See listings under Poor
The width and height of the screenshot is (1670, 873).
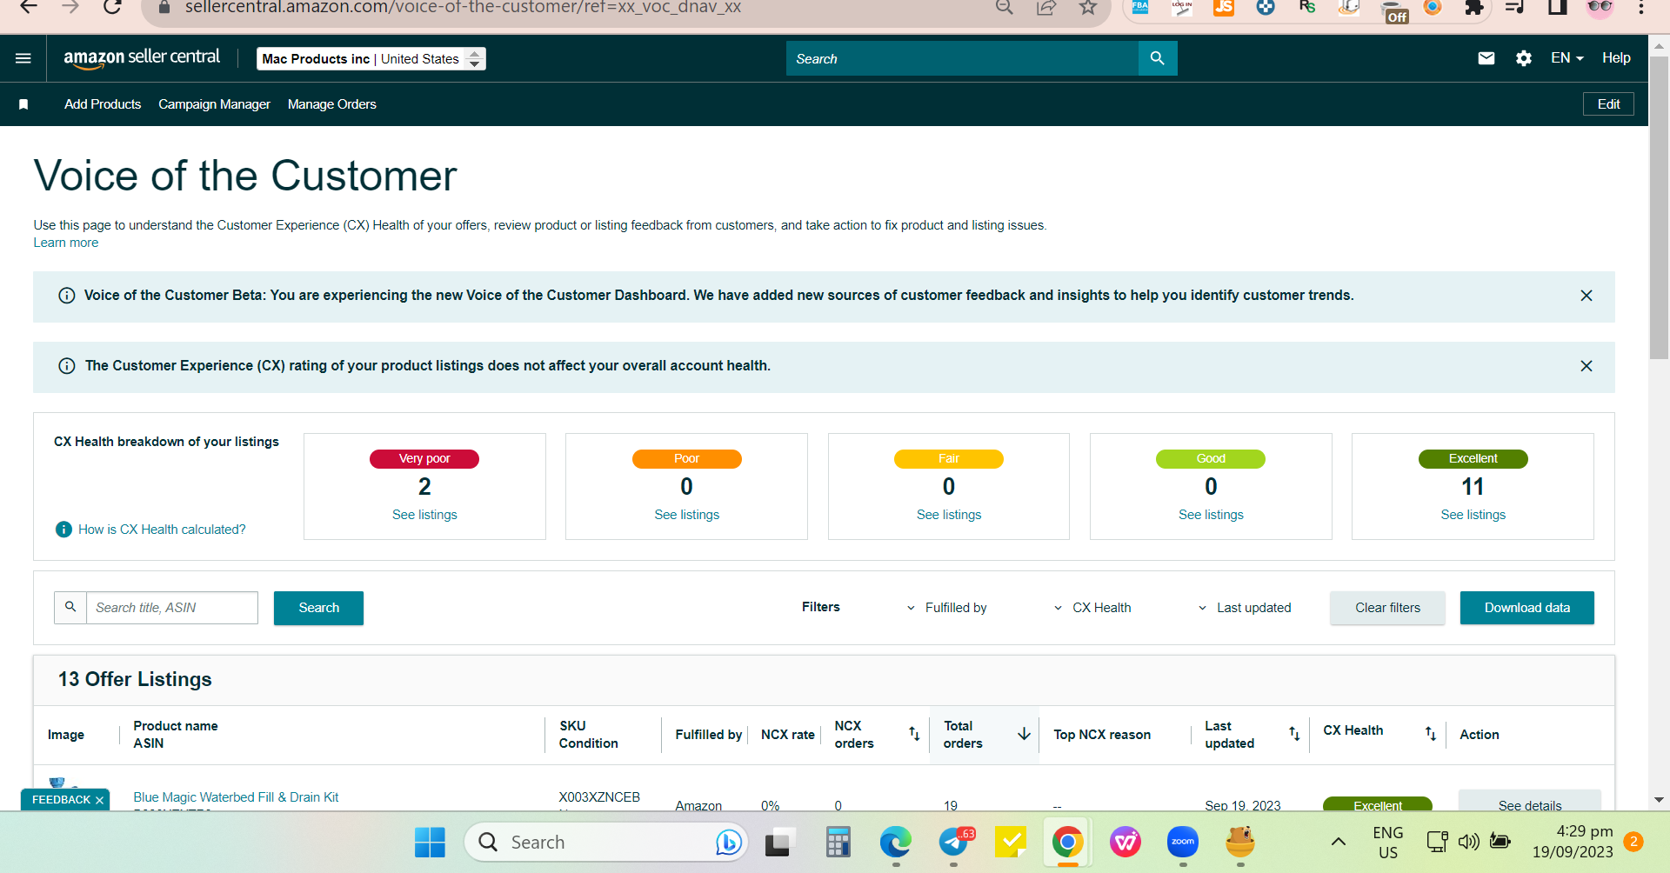point(687,515)
